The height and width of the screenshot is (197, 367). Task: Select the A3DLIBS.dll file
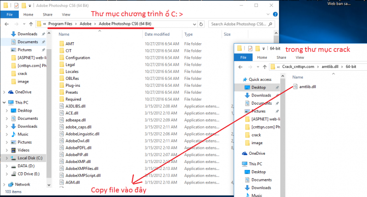[x=75, y=106]
